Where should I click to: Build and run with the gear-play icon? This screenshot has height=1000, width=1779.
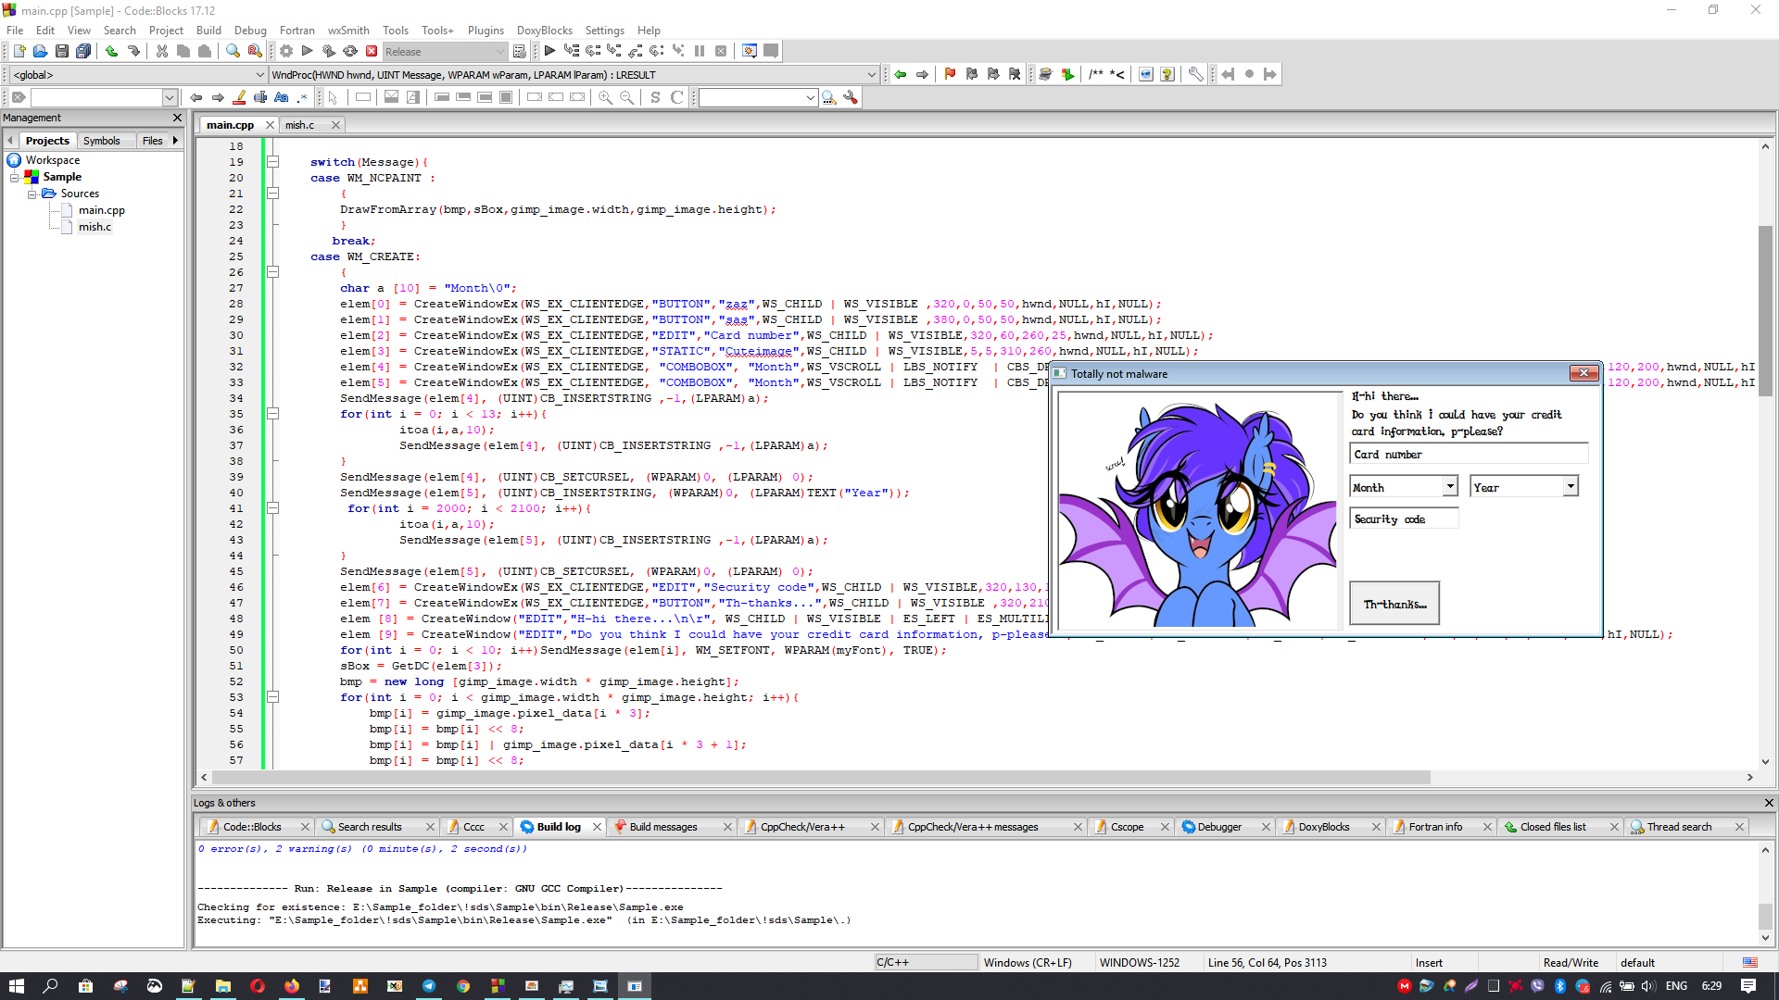click(328, 52)
